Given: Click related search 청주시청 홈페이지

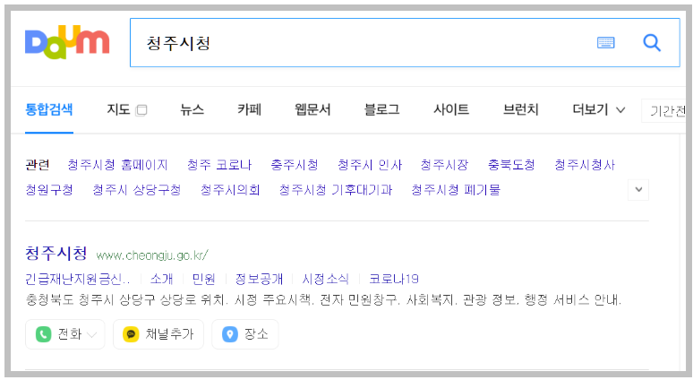Looking at the screenshot, I should 117,165.
